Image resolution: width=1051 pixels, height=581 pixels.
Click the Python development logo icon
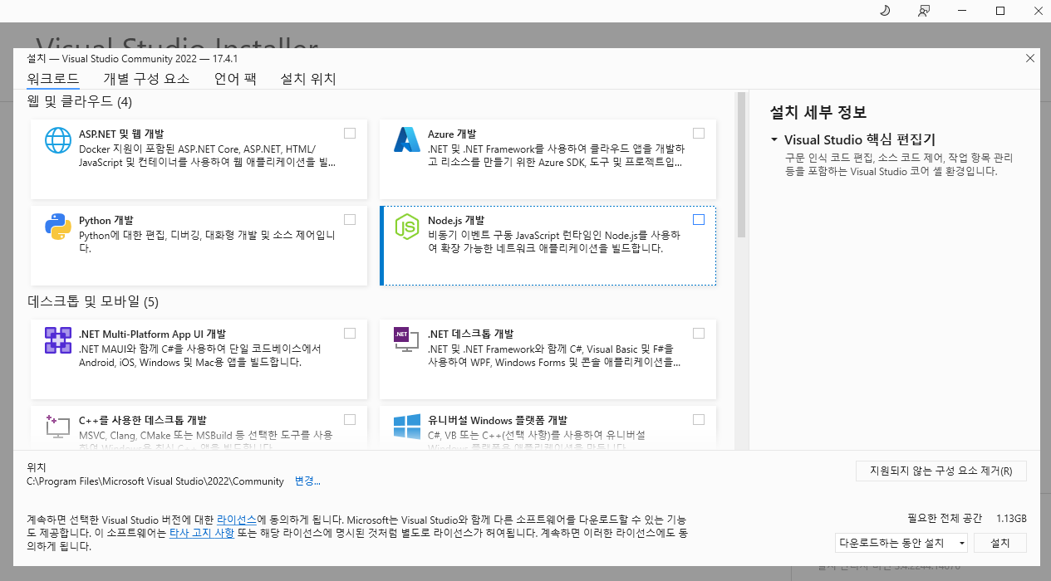[58, 227]
